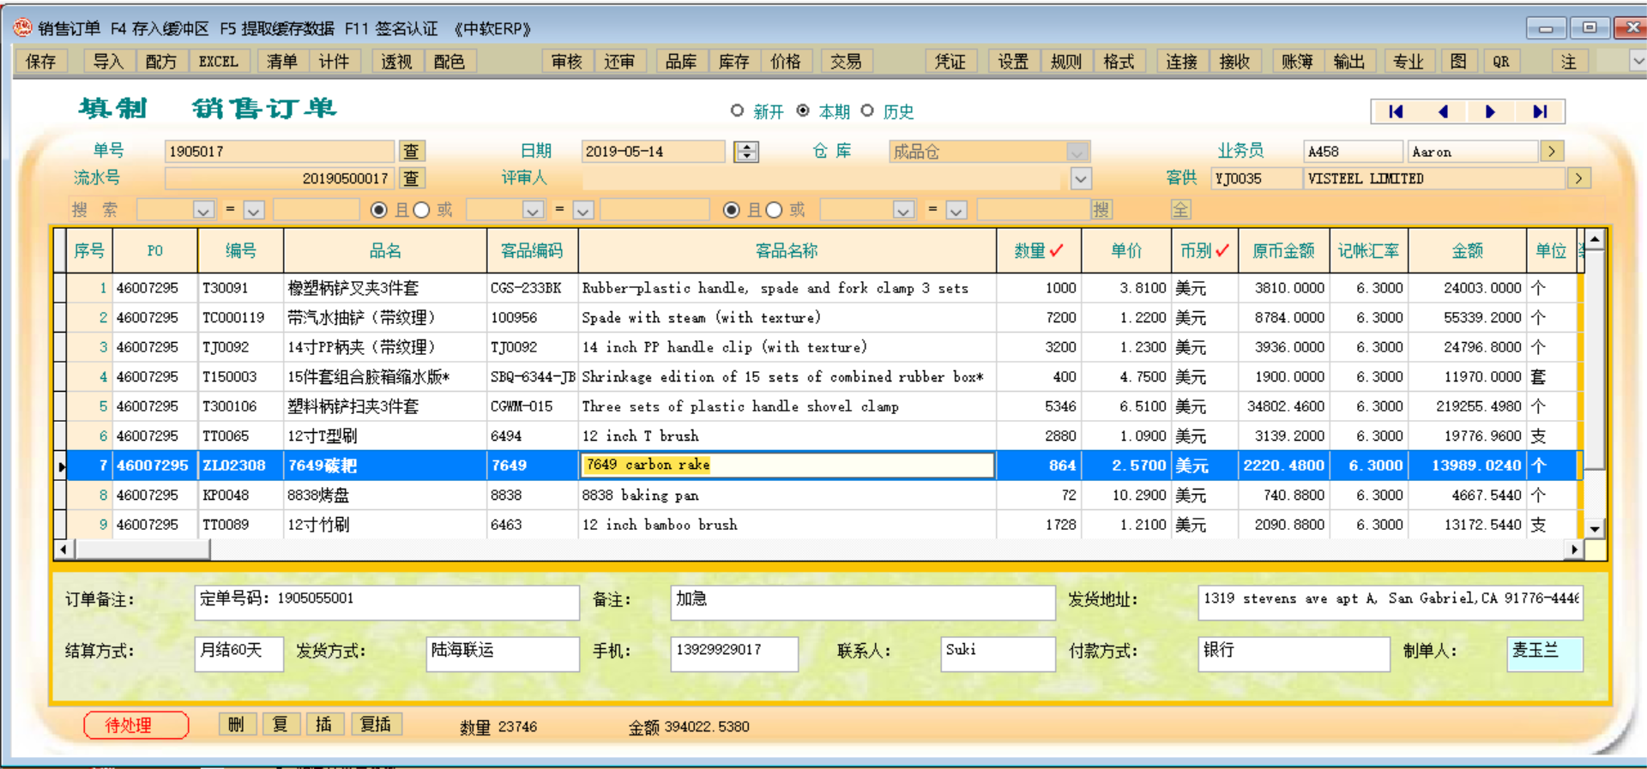Viewport: 1647px width, 769px height.
Task: Open the QR toolbar button
Action: tap(1501, 62)
